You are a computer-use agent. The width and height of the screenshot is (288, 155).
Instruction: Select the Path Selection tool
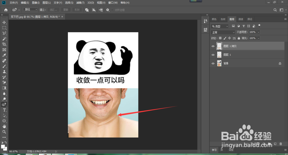4,116
